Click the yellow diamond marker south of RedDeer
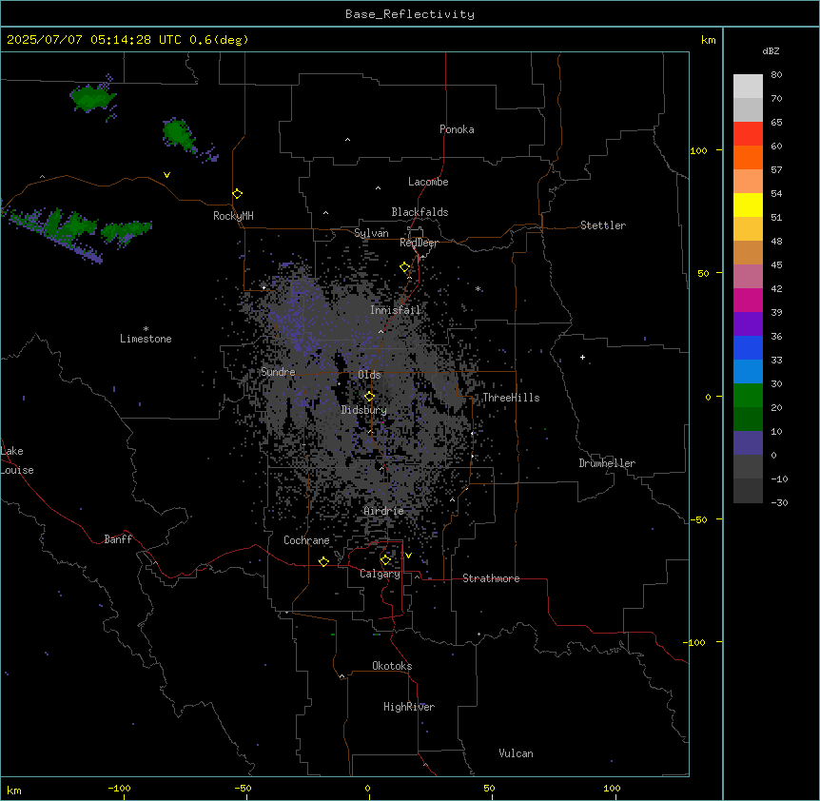This screenshot has width=820, height=801. pos(405,267)
